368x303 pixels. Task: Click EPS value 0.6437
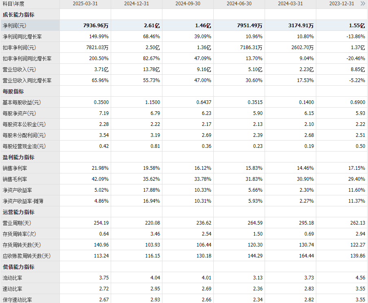(x=204, y=102)
